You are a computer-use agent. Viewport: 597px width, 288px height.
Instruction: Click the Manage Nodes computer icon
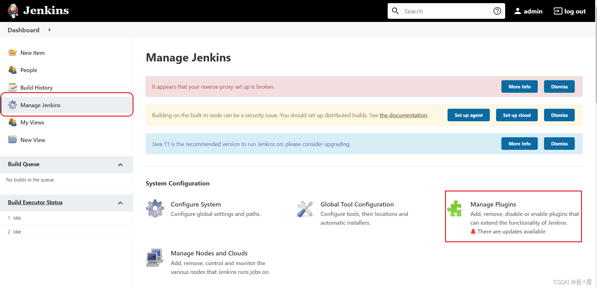point(155,258)
